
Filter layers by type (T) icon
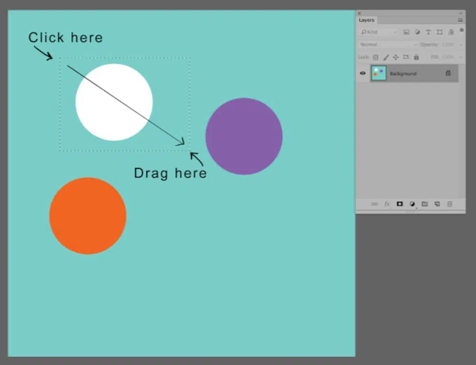coord(428,32)
